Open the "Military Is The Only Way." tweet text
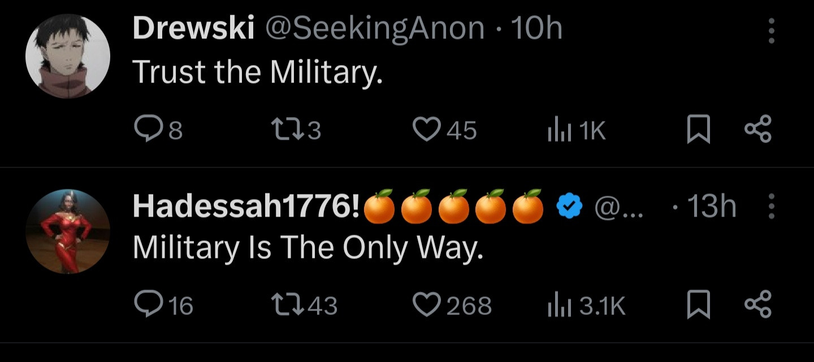 click(x=308, y=248)
